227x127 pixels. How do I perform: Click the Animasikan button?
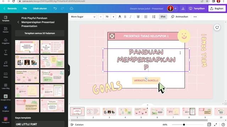pos(179,17)
